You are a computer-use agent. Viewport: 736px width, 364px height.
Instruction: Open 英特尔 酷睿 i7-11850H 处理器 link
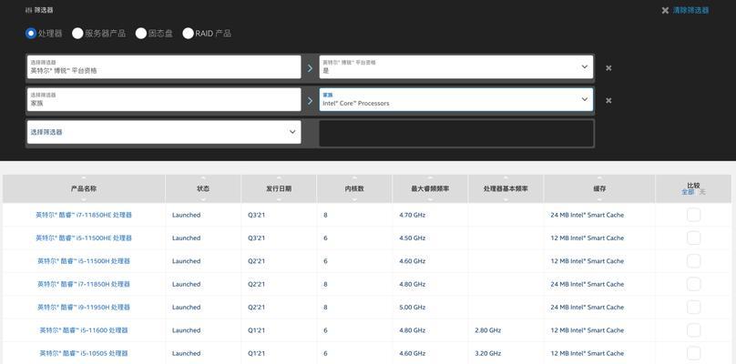pyautogui.click(x=84, y=284)
